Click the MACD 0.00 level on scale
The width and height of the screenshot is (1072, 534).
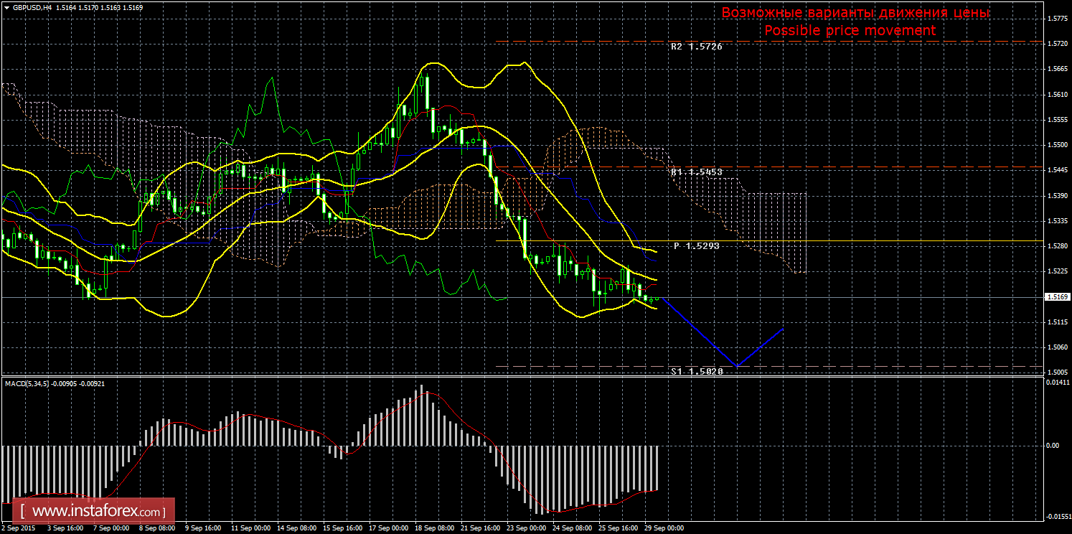pos(1052,446)
